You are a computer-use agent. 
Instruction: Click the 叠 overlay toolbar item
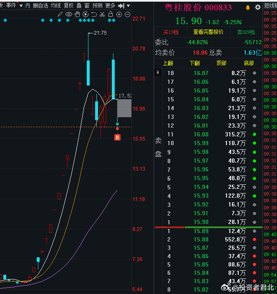click(79, 5)
